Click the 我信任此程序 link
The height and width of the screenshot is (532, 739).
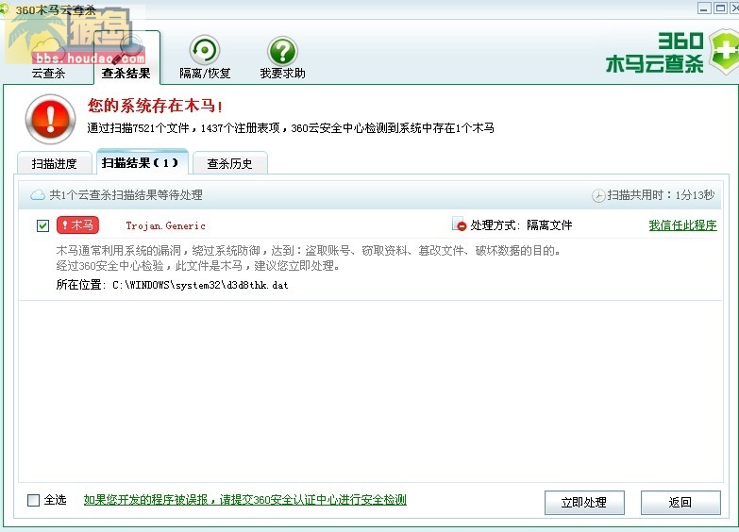pyautogui.click(x=682, y=225)
